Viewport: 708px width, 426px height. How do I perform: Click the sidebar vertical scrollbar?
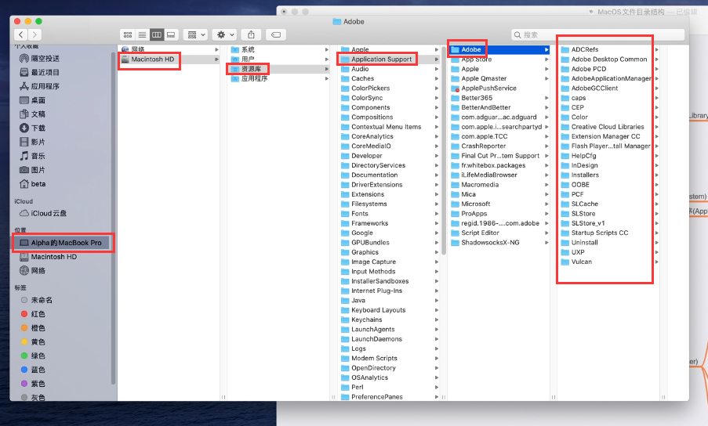pyautogui.click(x=114, y=218)
